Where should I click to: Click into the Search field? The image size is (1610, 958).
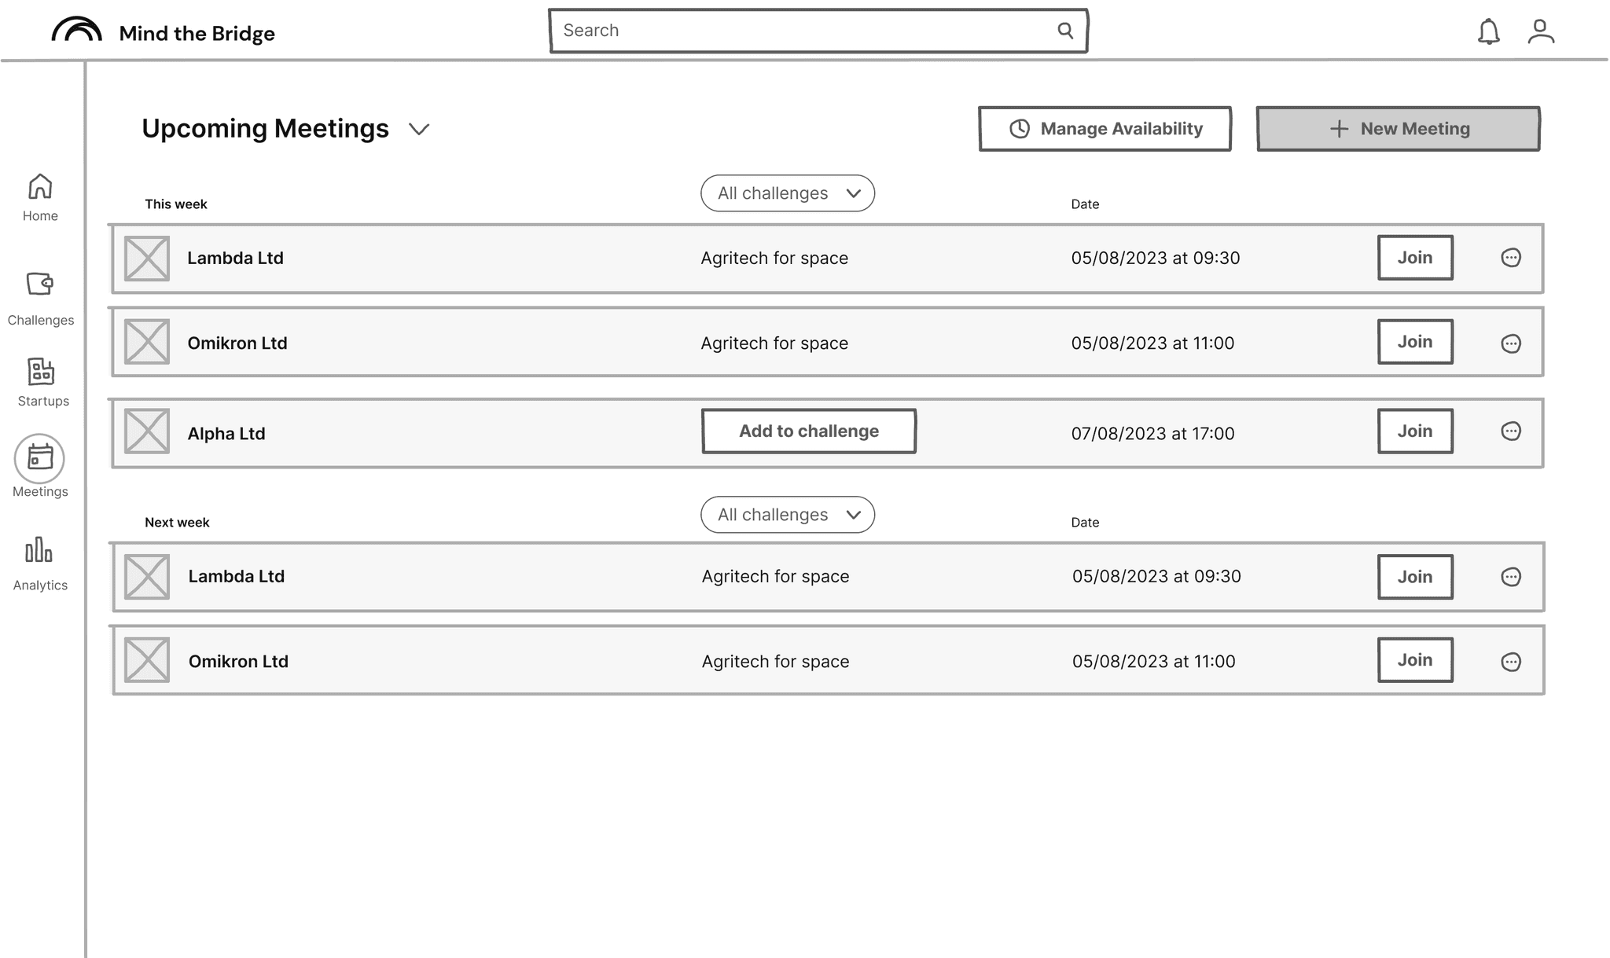point(802,31)
